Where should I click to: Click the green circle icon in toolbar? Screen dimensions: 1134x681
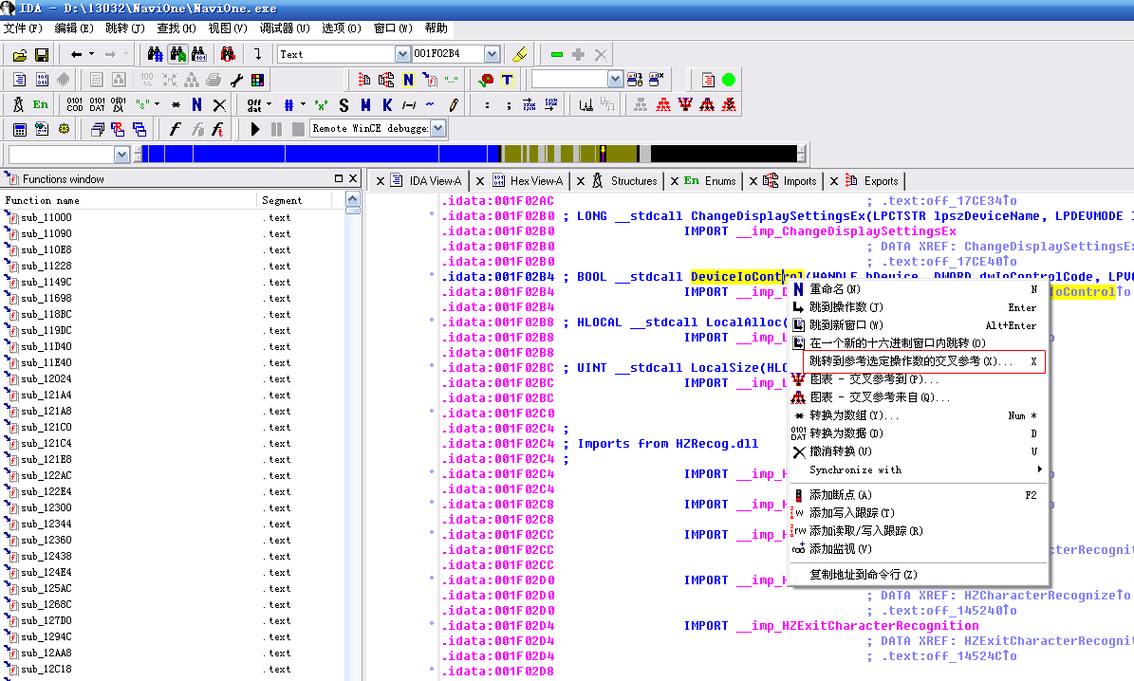(728, 80)
